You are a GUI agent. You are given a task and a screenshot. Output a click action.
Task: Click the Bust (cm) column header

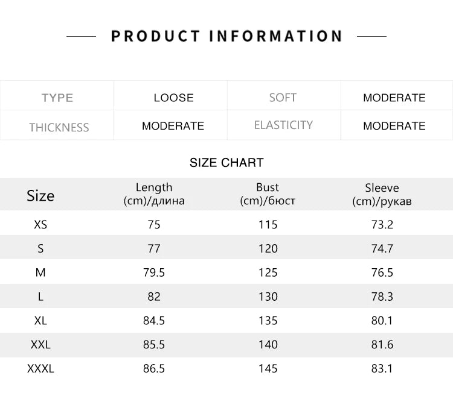pyautogui.click(x=268, y=194)
